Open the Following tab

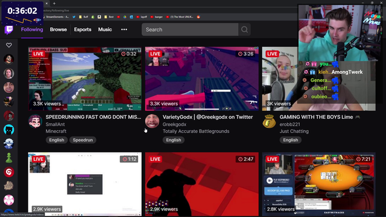pyautogui.click(x=32, y=30)
